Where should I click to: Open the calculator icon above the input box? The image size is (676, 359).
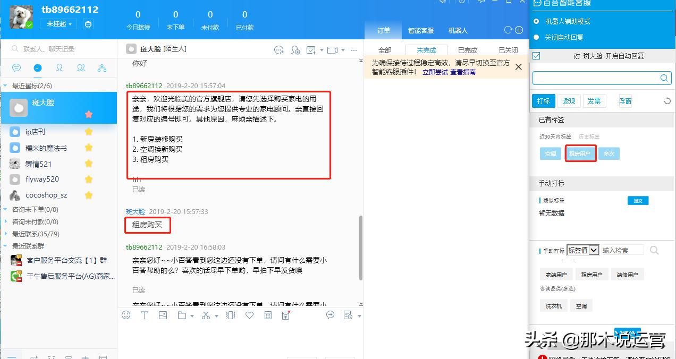267,315
